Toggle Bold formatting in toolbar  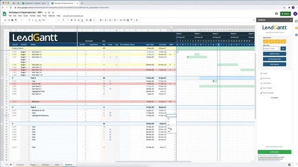click(x=72, y=20)
